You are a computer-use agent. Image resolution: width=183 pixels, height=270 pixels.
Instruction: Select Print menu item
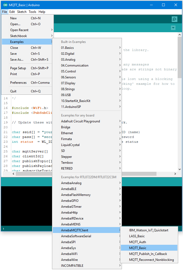click(x=27, y=74)
